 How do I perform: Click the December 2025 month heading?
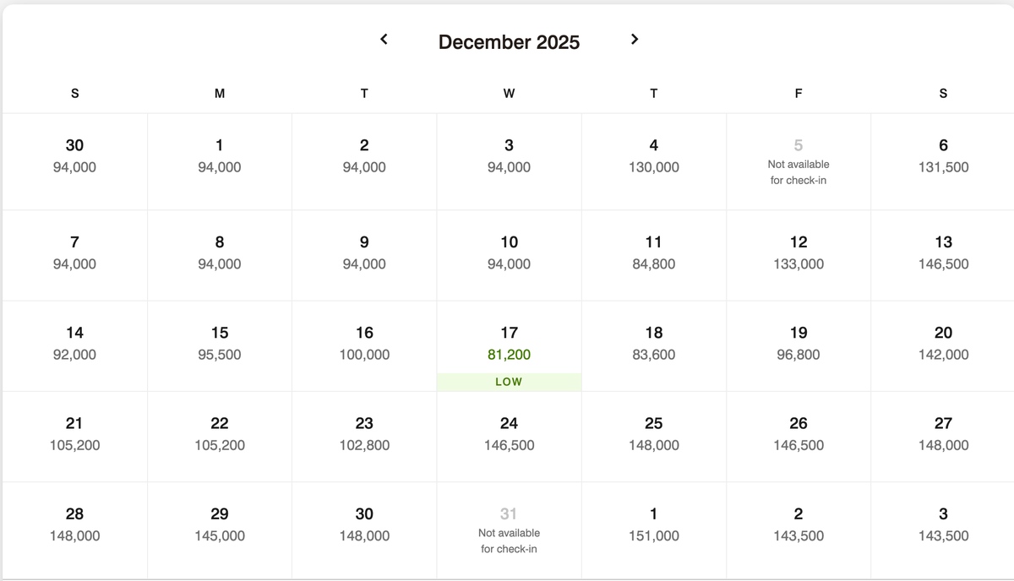[x=509, y=42]
